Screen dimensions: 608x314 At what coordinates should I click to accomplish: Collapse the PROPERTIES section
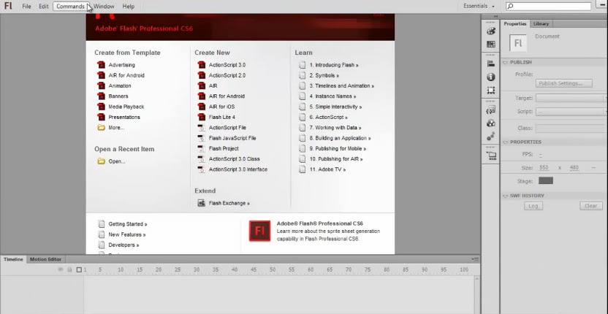[505, 142]
